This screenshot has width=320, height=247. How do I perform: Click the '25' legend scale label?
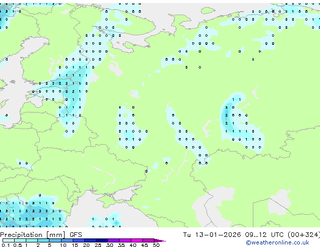[x=98, y=245]
